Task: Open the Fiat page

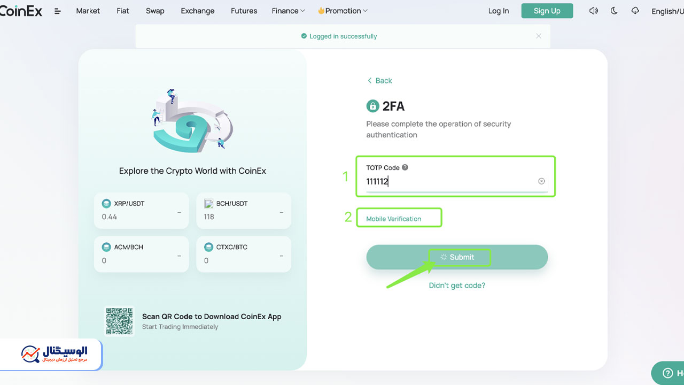Action: [x=123, y=11]
